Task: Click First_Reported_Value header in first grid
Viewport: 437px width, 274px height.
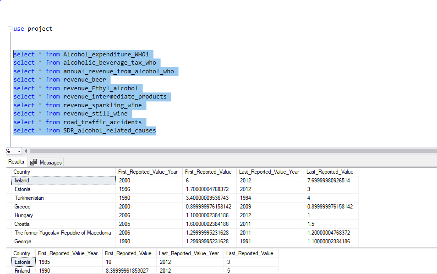Action: coord(210,172)
